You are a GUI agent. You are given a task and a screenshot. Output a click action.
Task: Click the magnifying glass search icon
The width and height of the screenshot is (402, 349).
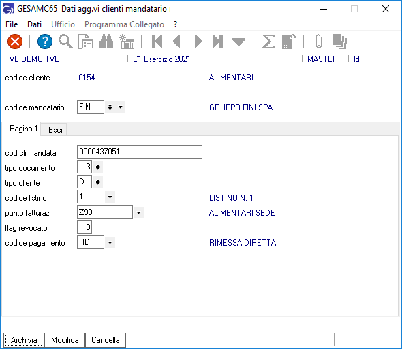pos(65,41)
